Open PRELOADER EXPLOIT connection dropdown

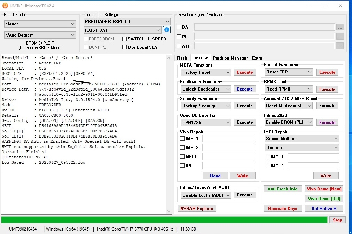click(x=127, y=21)
